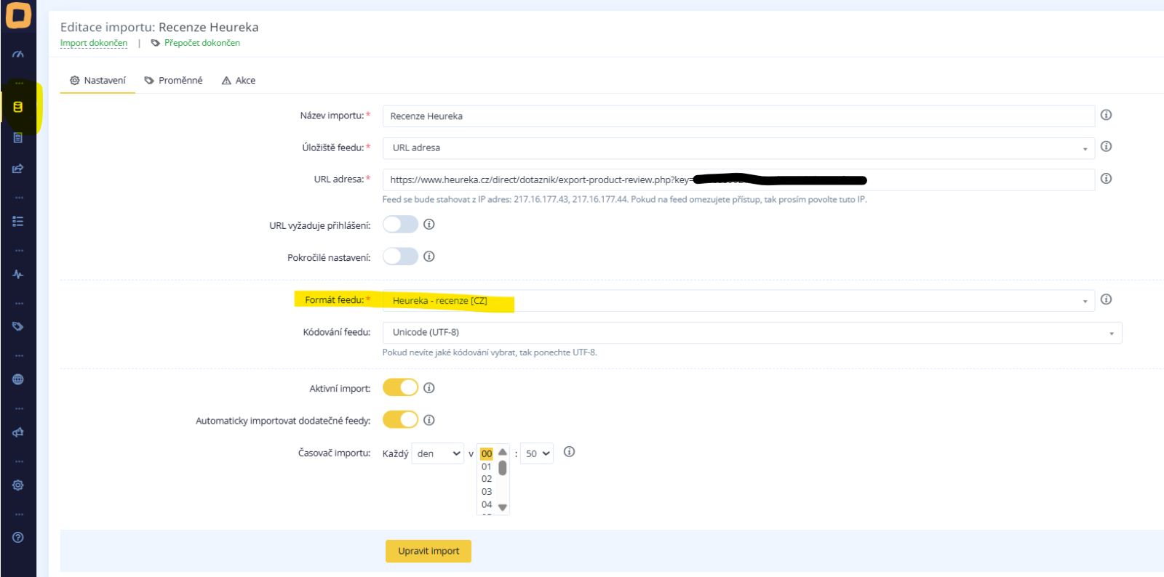Open the help question mark icon
The height and width of the screenshot is (577, 1164).
click(x=18, y=538)
